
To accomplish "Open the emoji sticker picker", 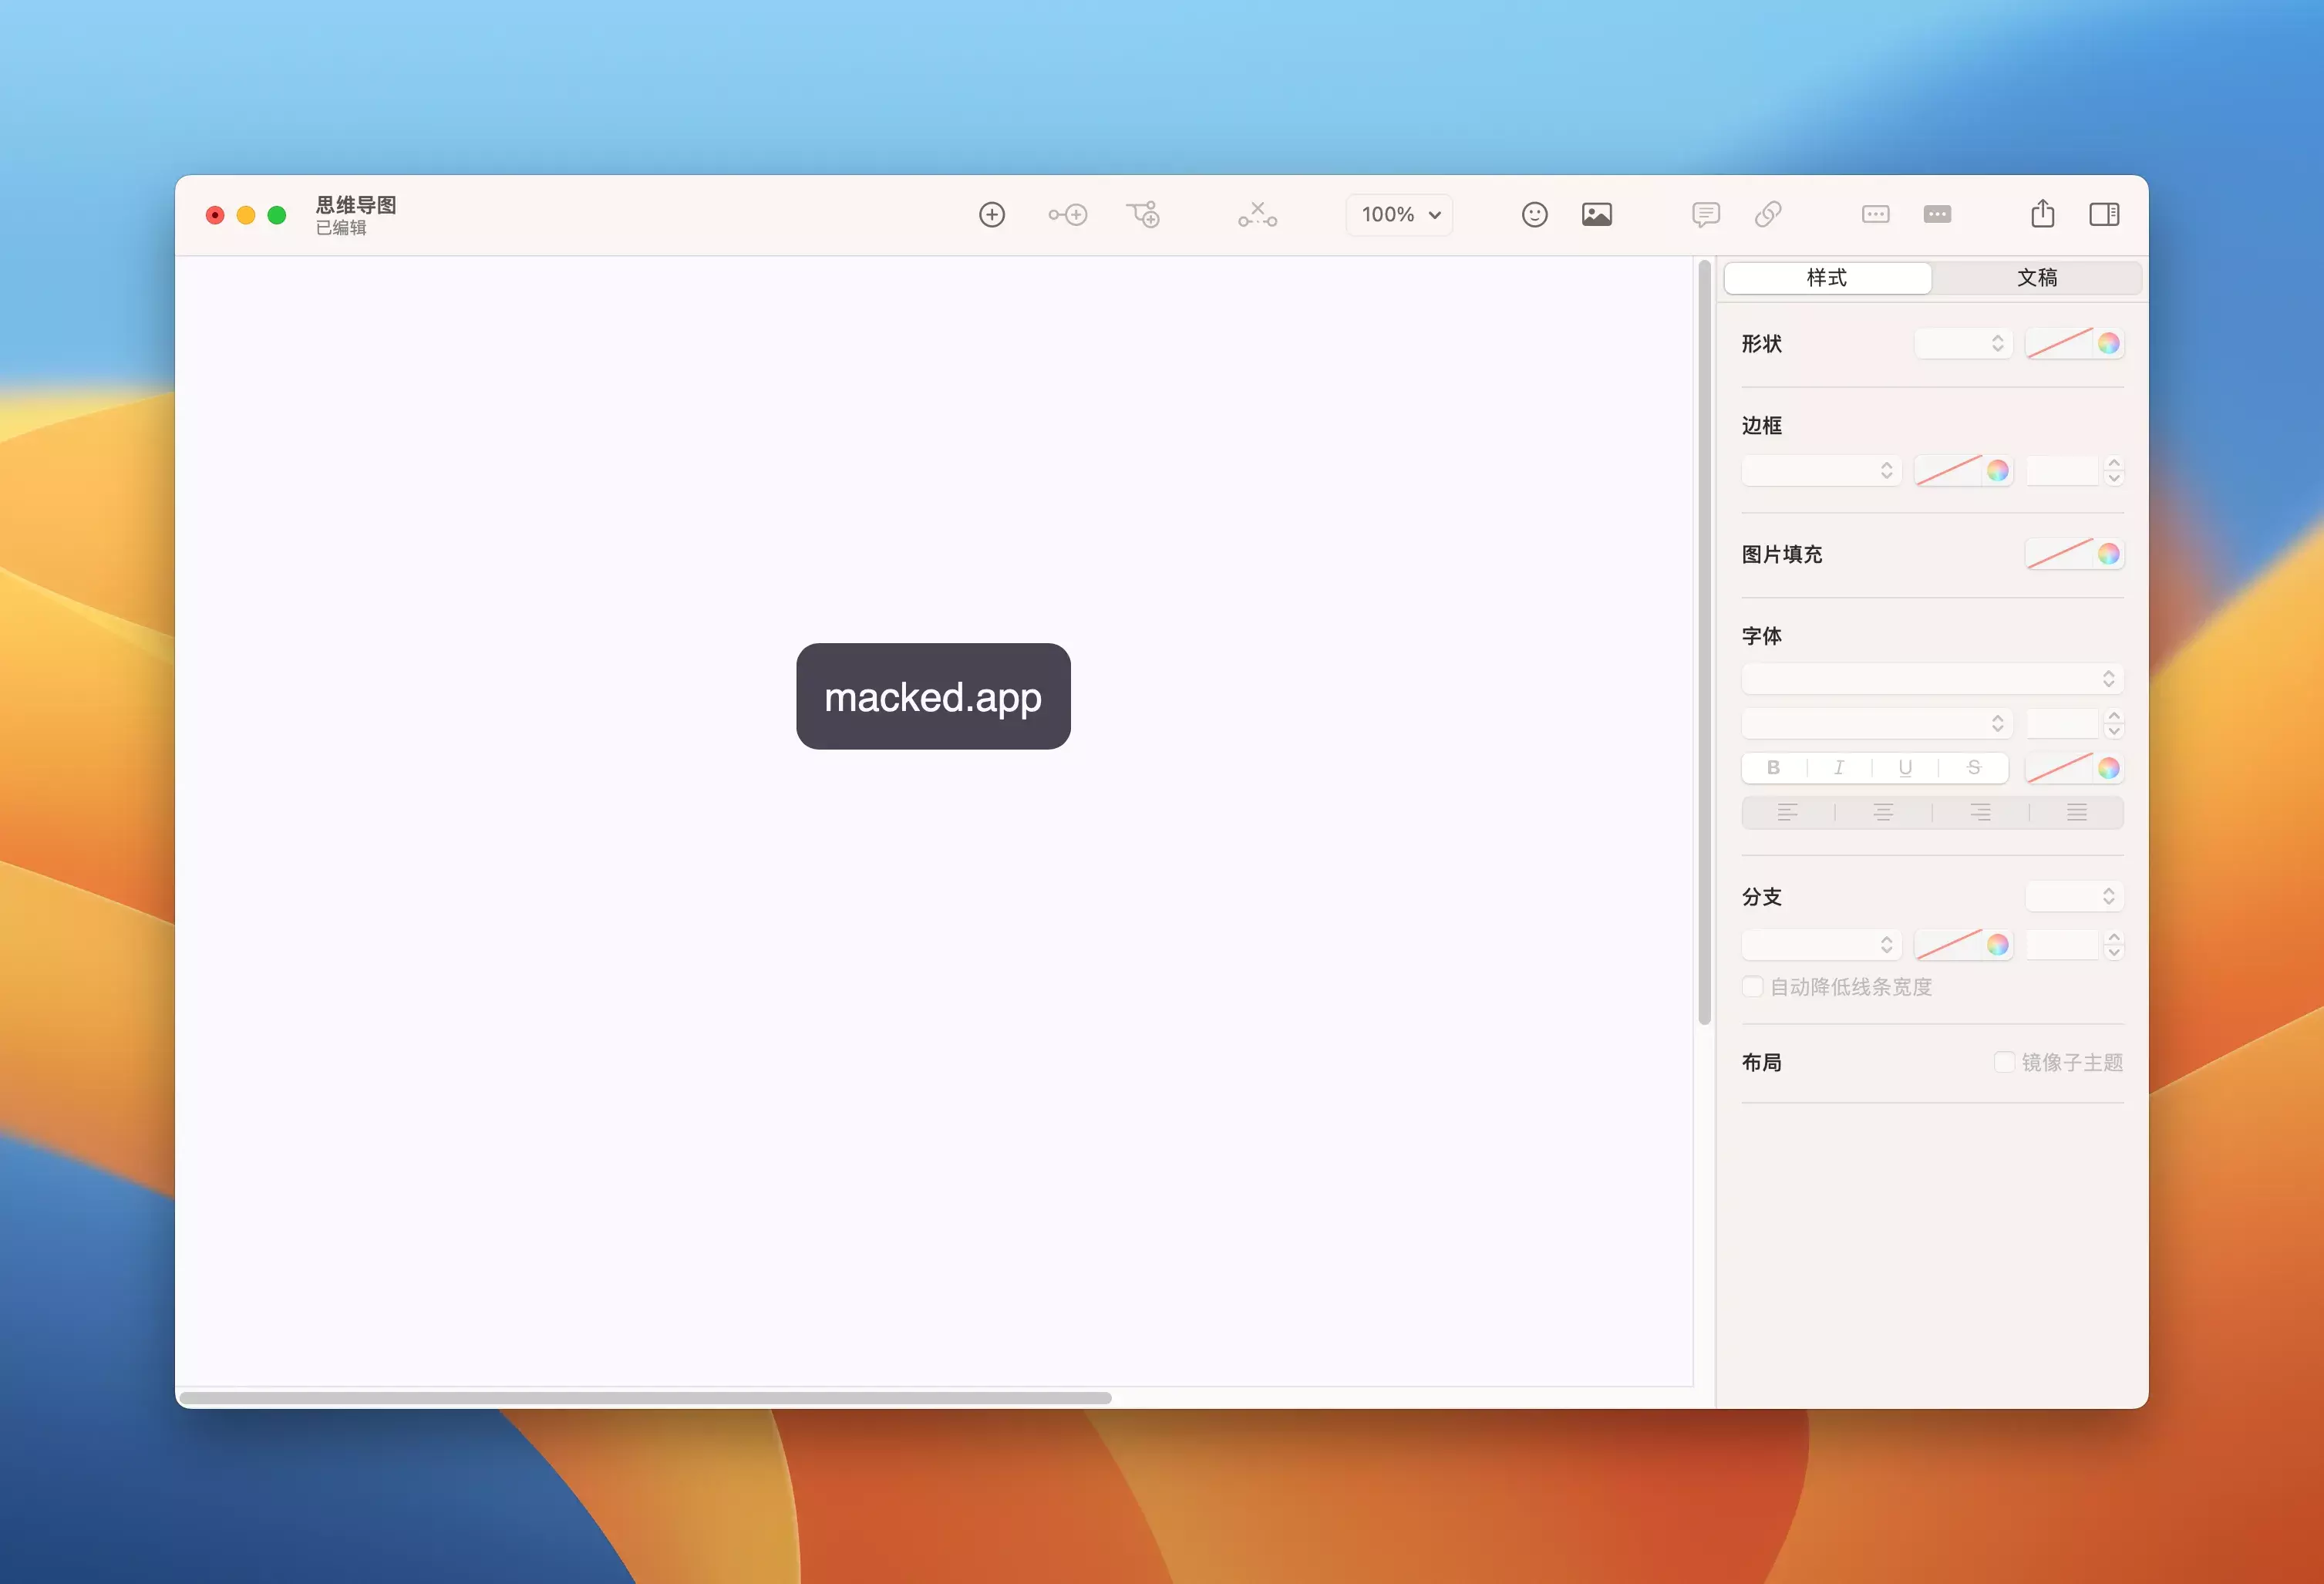I will tap(1534, 215).
